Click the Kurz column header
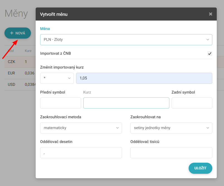 point(28,51)
